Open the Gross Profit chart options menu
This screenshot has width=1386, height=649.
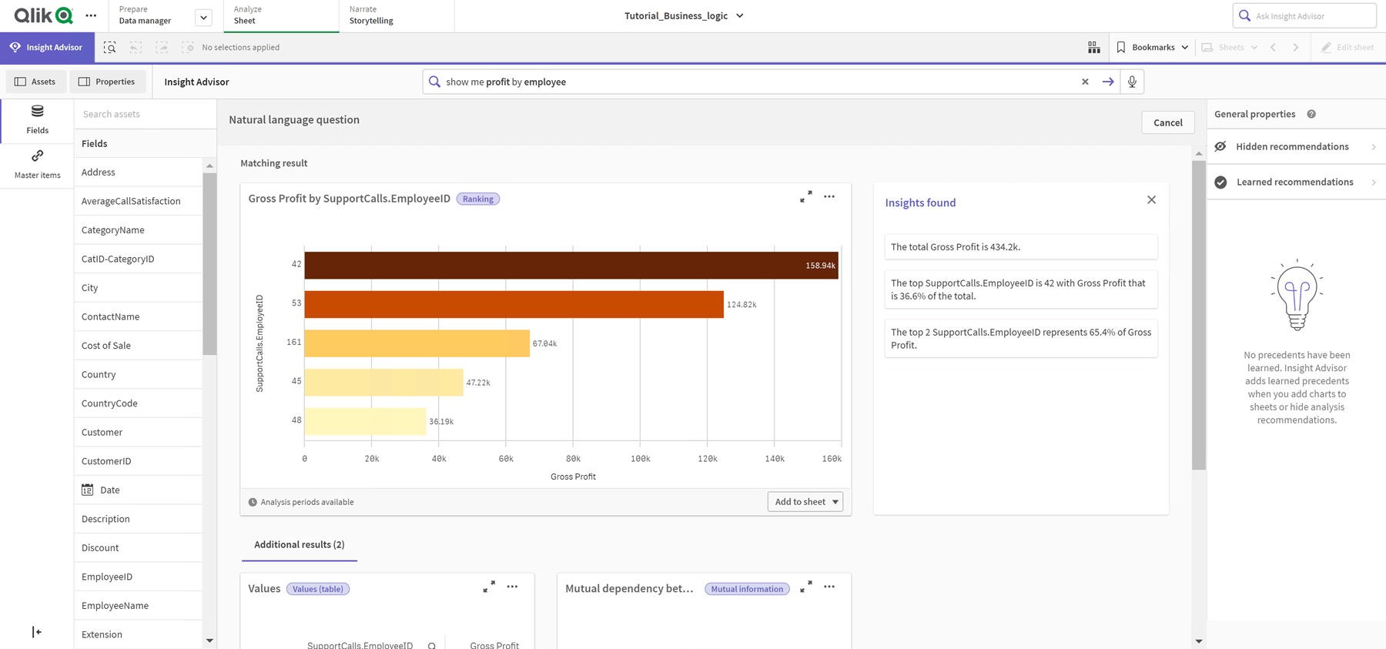829,197
